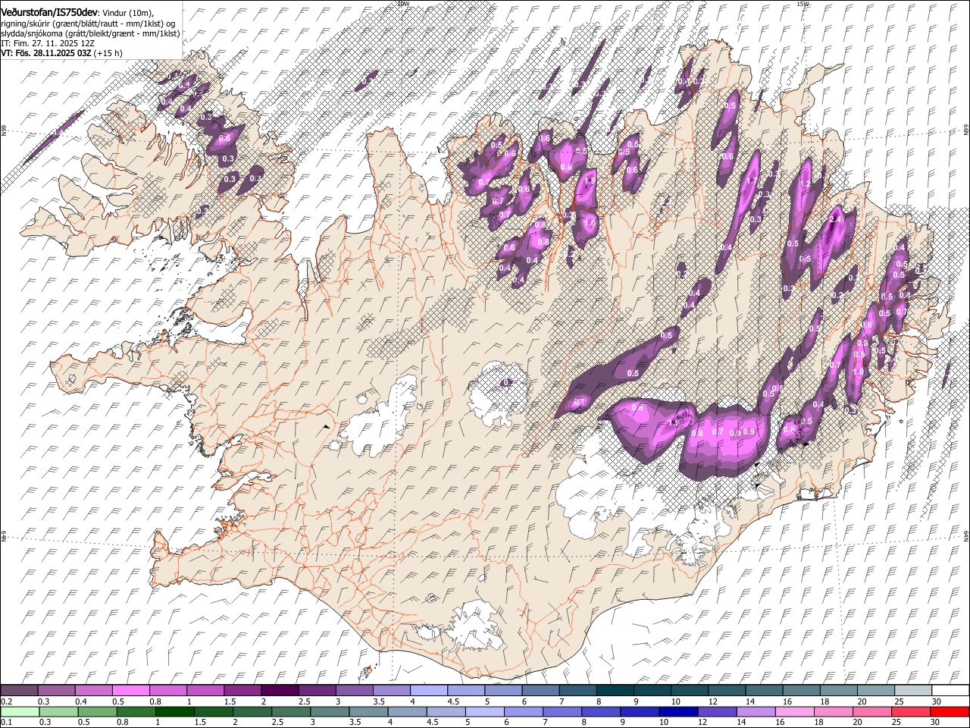Image resolution: width=970 pixels, height=728 pixels.
Task: Select the 4 lavender swatch in upper legend
Action: click(x=428, y=691)
